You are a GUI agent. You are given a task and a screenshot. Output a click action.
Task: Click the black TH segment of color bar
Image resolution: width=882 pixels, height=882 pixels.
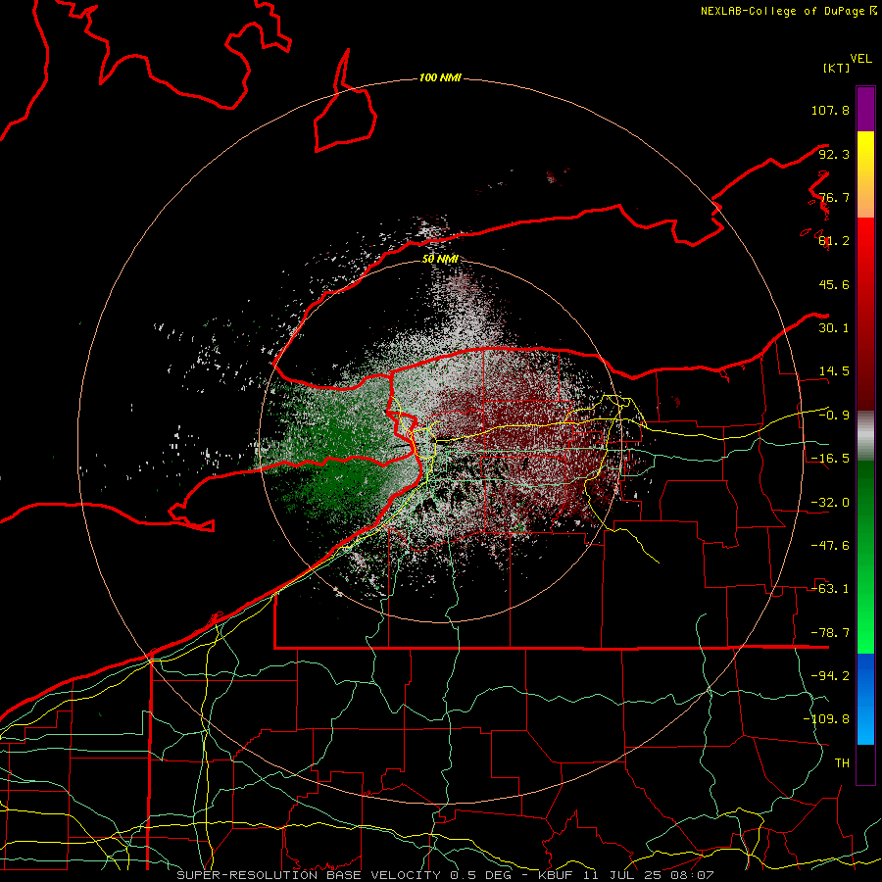[865, 764]
